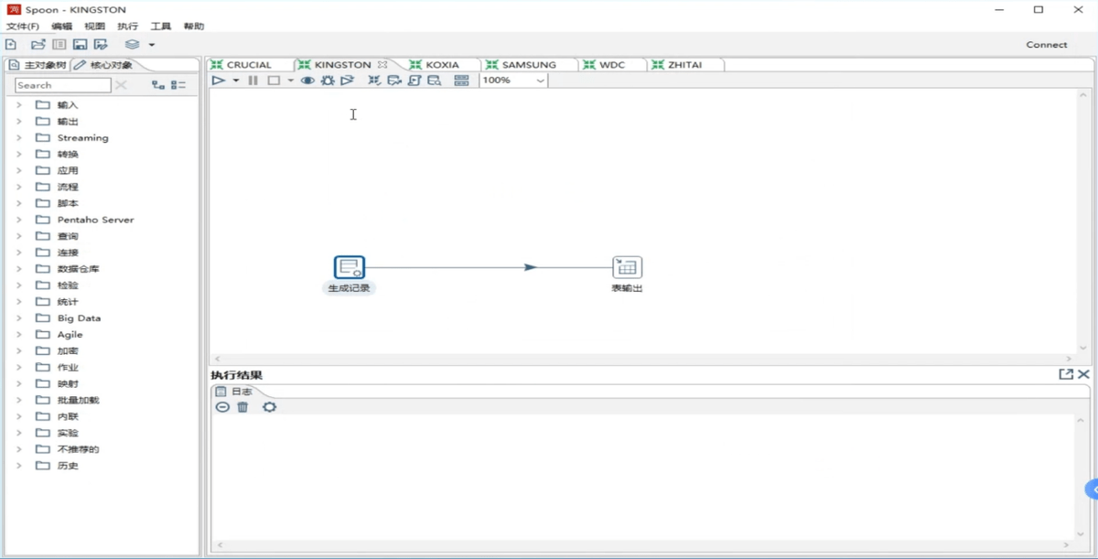Select the 流程 tree item
The image size is (1098, 559).
(x=68, y=187)
